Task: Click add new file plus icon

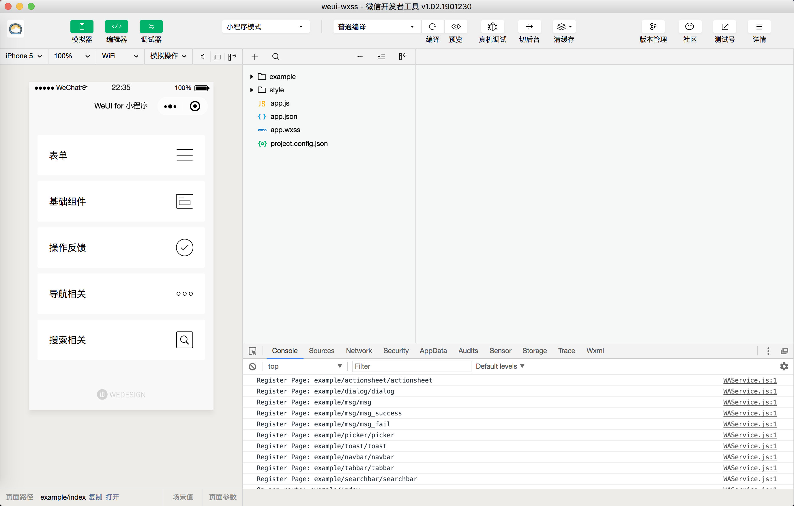Action: [x=254, y=57]
